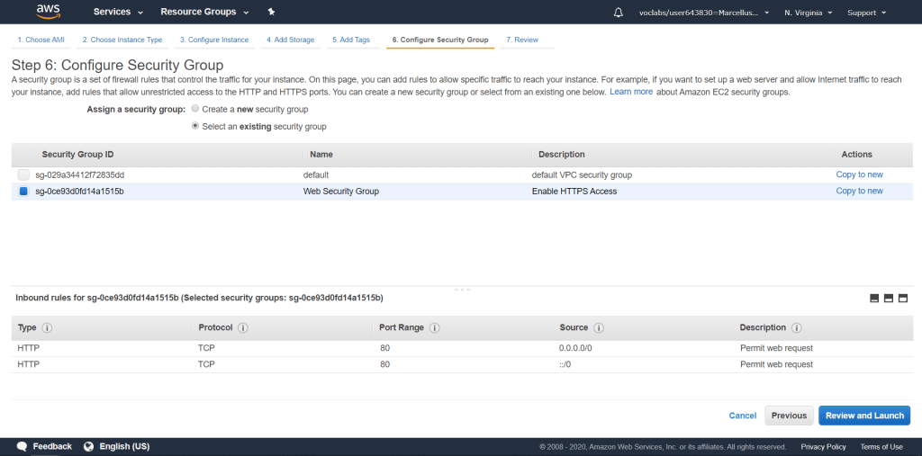
Task: Open the notifications bell icon
Action: pyautogui.click(x=618, y=13)
